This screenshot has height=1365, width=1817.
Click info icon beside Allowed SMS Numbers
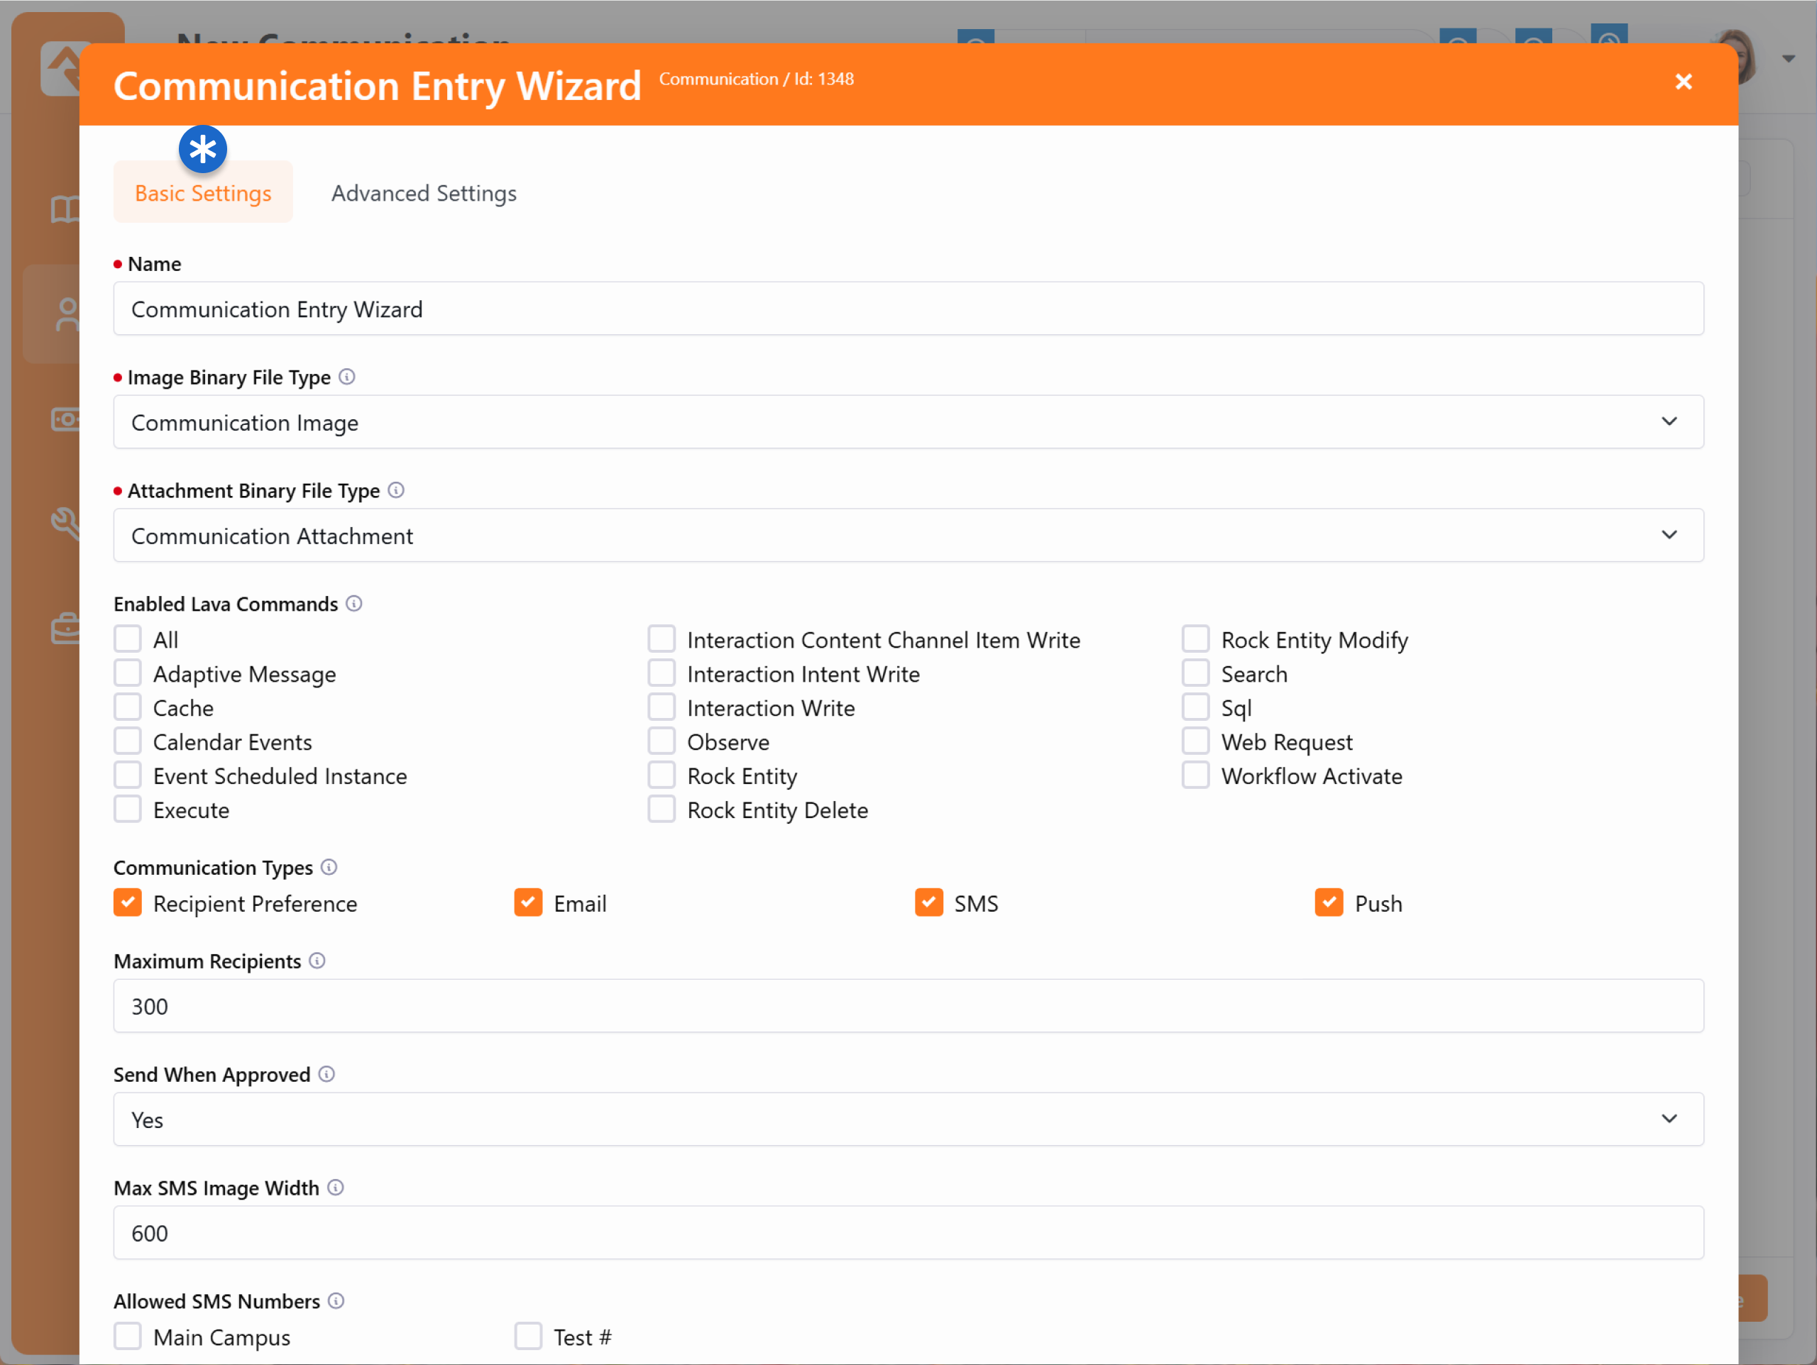tap(336, 1301)
